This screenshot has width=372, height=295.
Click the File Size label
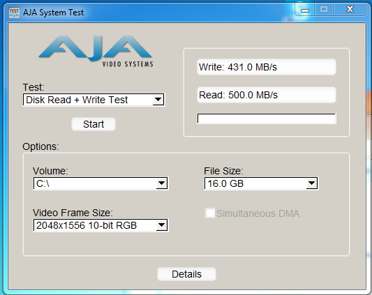[223, 171]
